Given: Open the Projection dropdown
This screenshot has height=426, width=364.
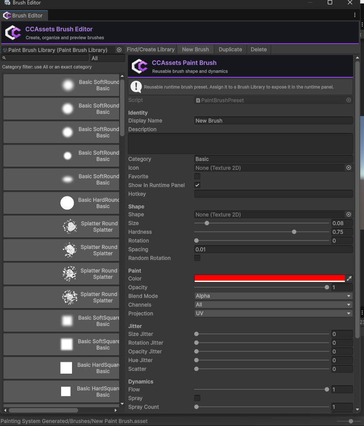Looking at the screenshot, I should (x=273, y=313).
